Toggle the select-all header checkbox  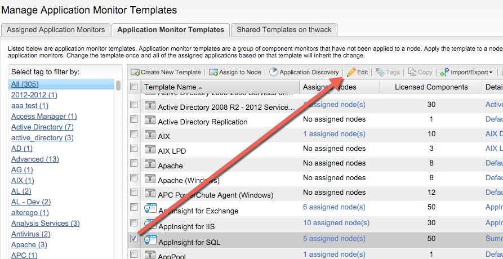(134, 87)
